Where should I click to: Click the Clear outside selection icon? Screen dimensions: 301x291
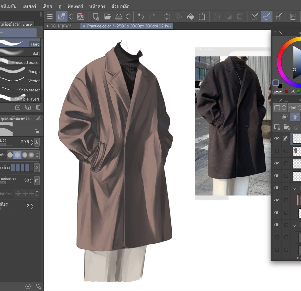tap(179, 17)
